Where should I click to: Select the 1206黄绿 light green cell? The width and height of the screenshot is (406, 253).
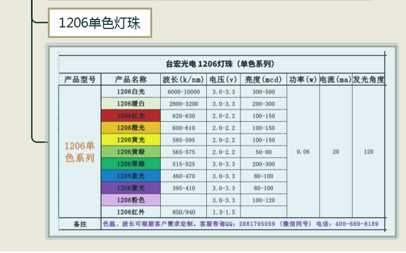pyautogui.click(x=131, y=152)
